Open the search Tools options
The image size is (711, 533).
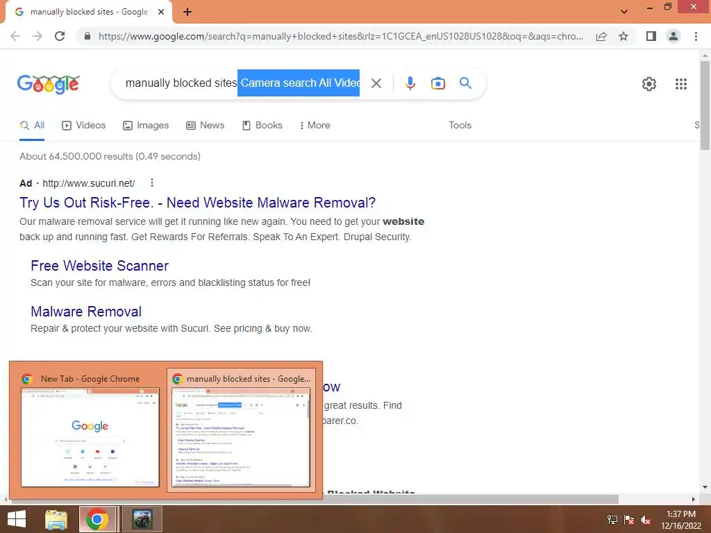point(460,126)
